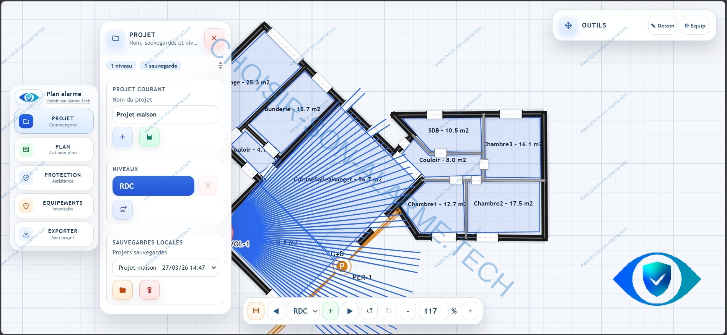This screenshot has width=727, height=335.
Task: Redo action in bottom bar
Action: [389, 311]
